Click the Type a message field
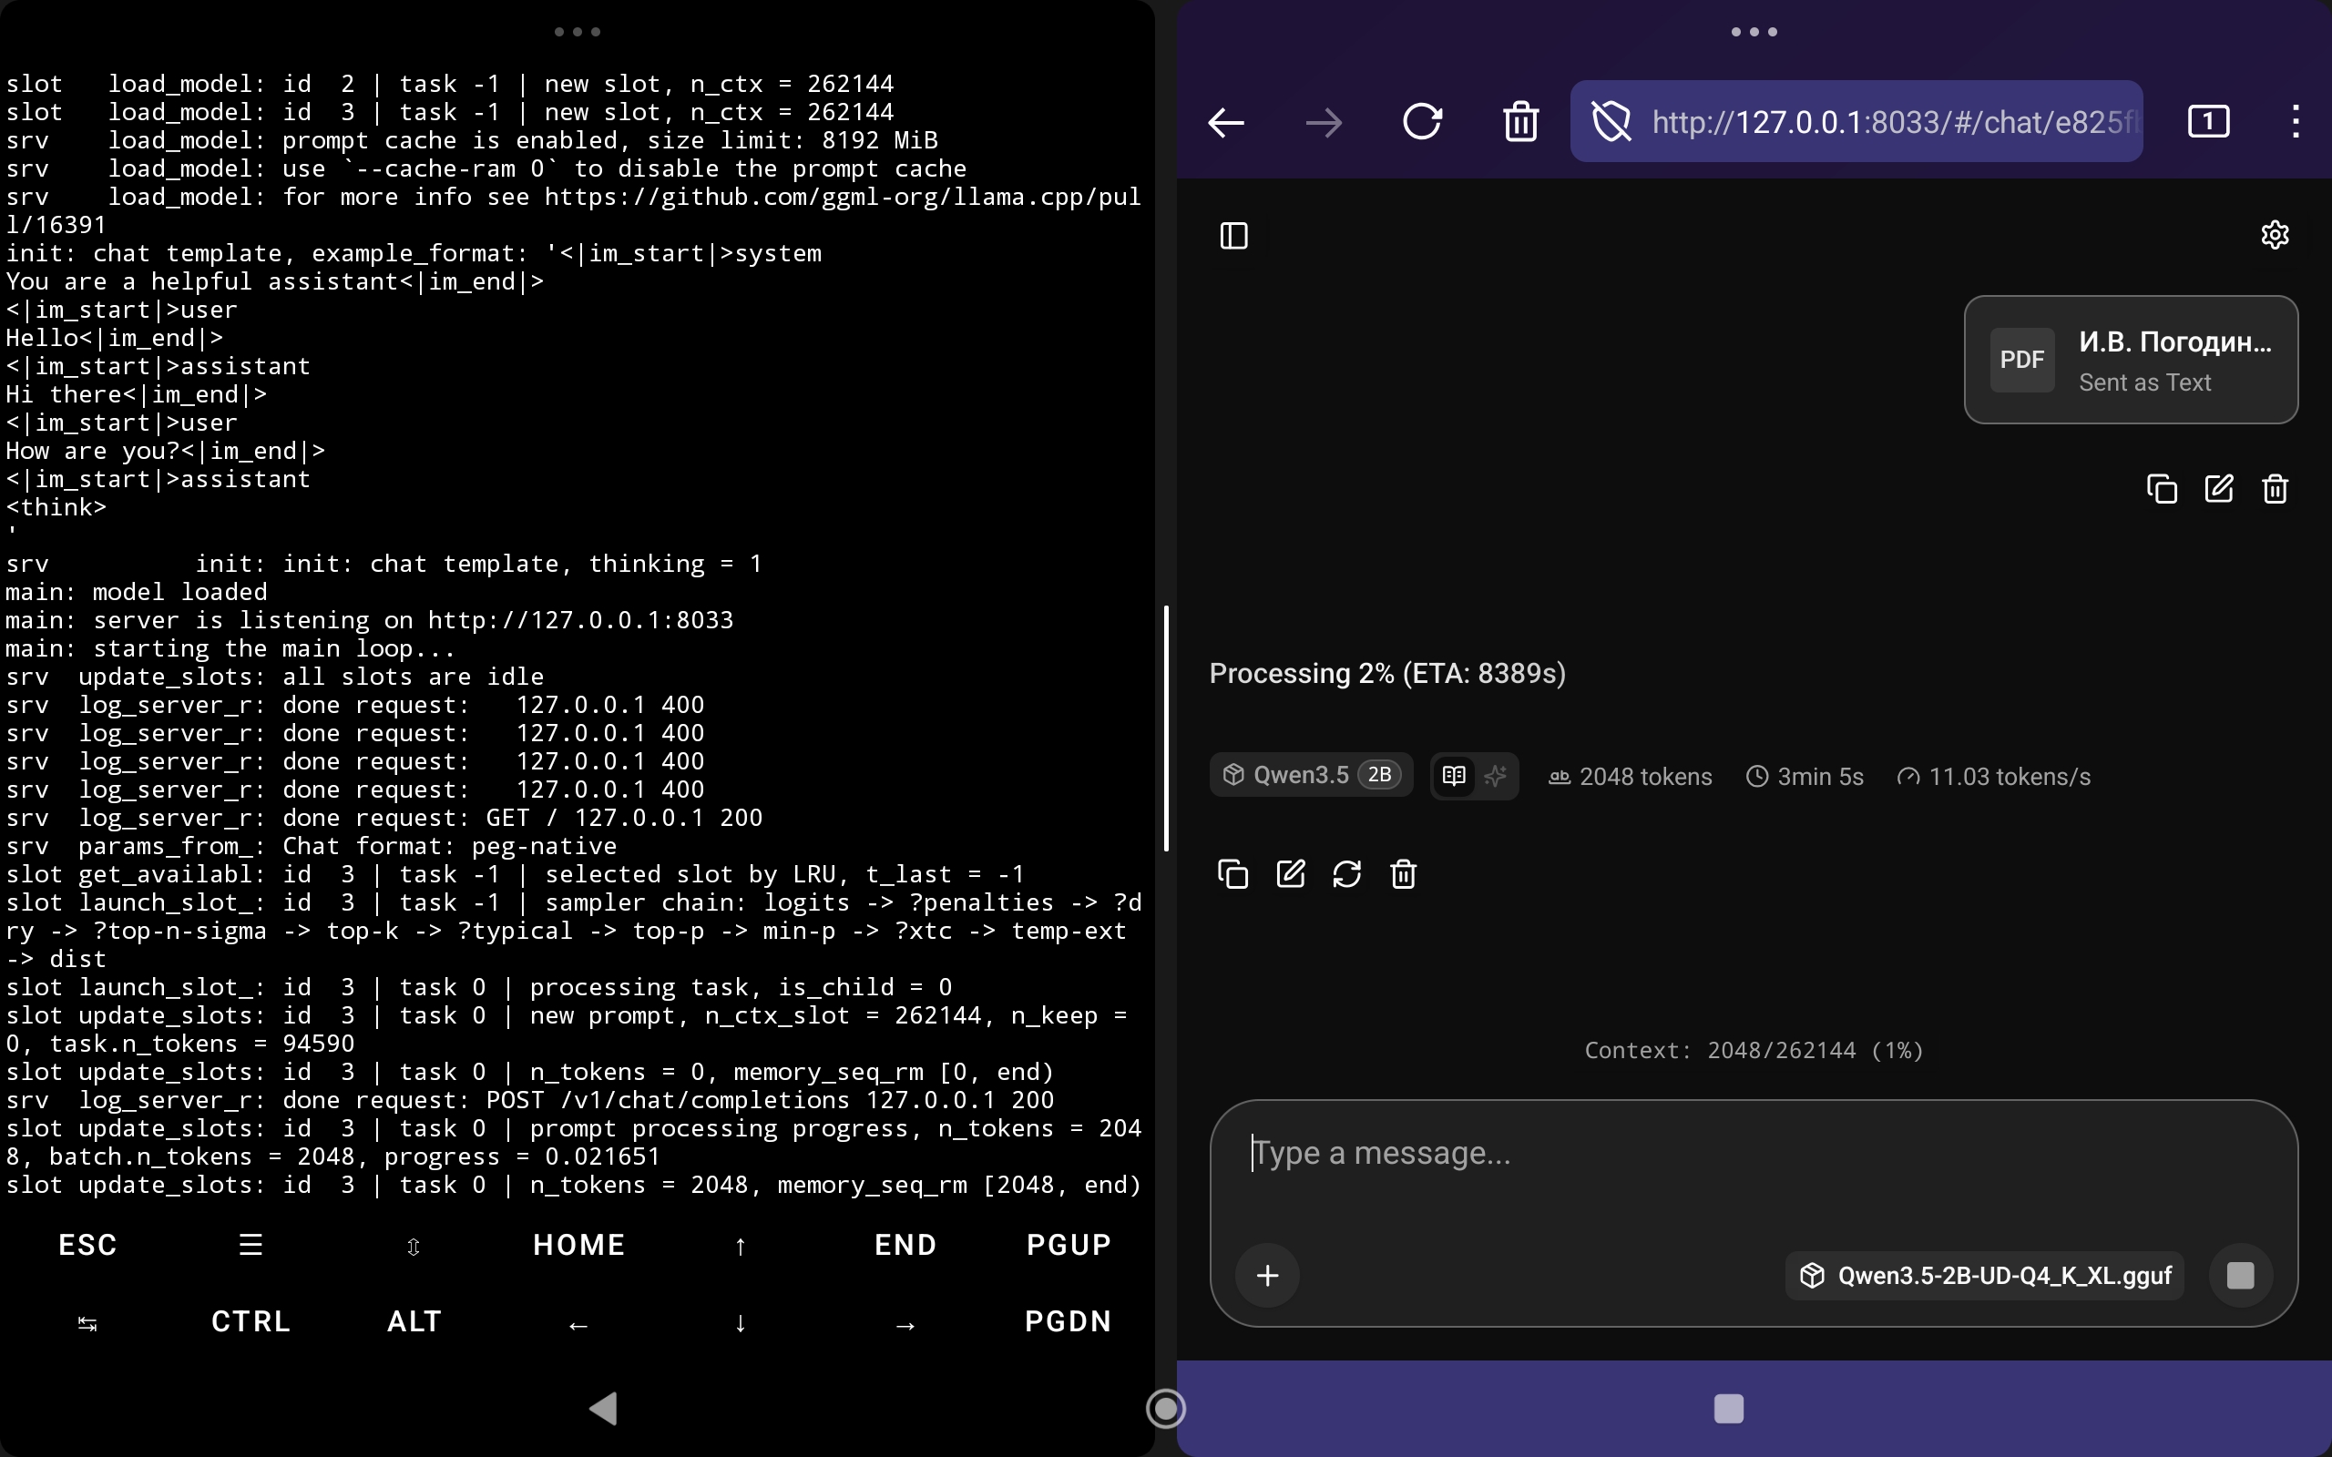This screenshot has height=1457, width=2332. point(1754,1153)
